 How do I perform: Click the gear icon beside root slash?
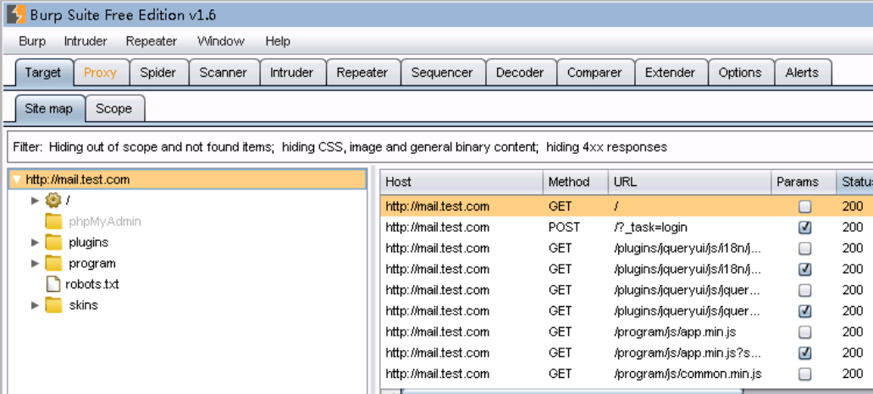coord(52,200)
